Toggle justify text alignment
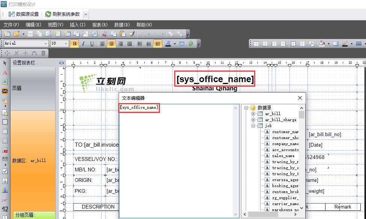This screenshot has height=219, width=366. 130,43
